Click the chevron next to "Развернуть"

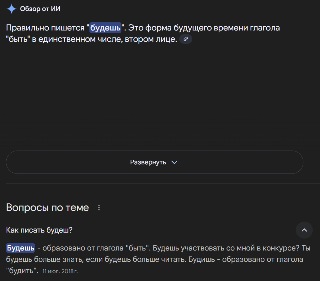(x=174, y=162)
